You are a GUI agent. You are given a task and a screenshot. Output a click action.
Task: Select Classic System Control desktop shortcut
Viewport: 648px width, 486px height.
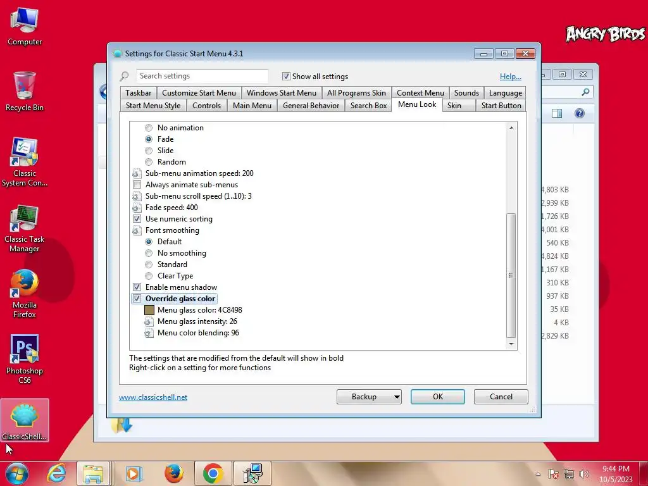click(25, 161)
